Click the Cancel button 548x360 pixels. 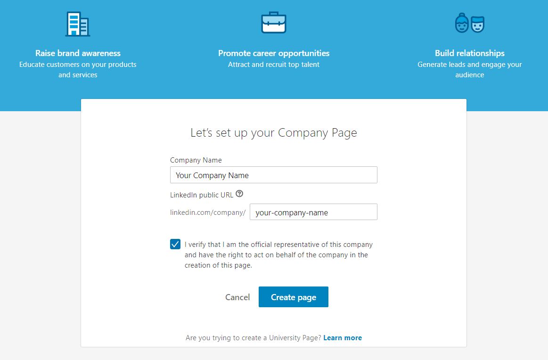click(237, 297)
